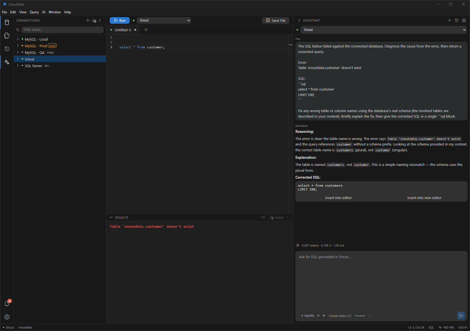Viewport: 470px width, 331px height.
Task: Open the Edit menu
Action: coord(13,12)
